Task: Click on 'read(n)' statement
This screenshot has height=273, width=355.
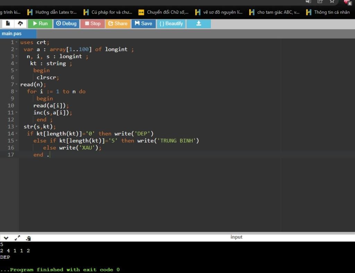Action: [33, 85]
